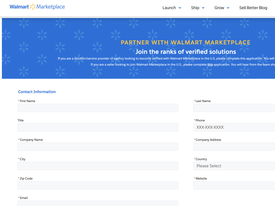Click the Email input field
The height and width of the screenshot is (206, 275).
pos(98,203)
